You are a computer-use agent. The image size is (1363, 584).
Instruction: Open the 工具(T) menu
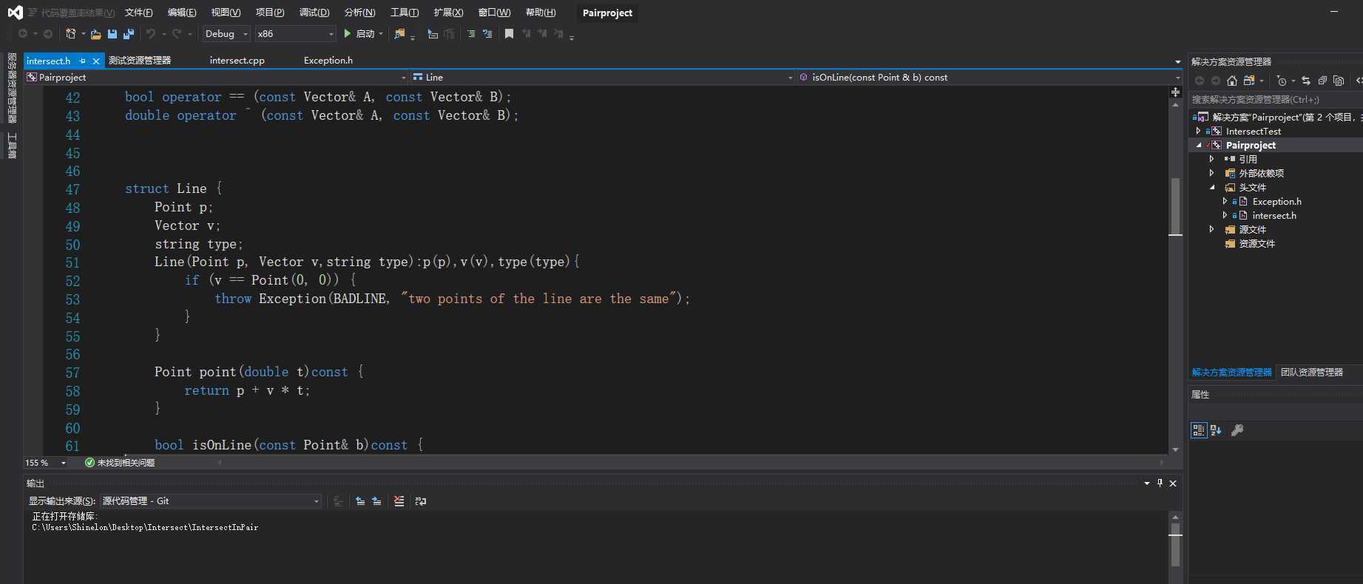click(x=405, y=13)
